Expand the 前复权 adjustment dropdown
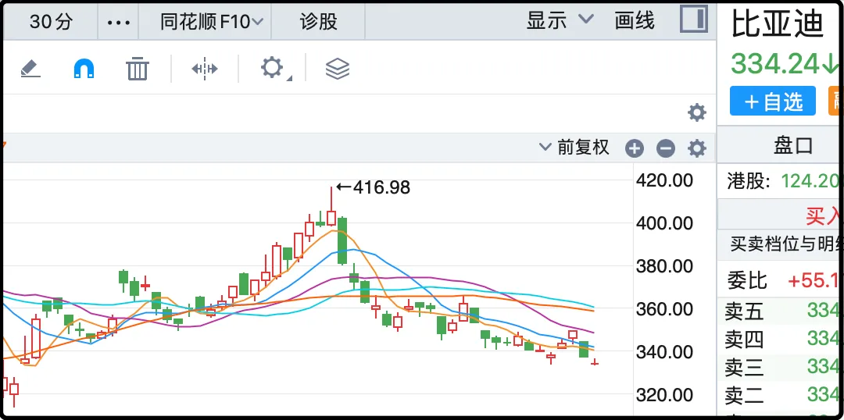The image size is (844, 420). (574, 148)
